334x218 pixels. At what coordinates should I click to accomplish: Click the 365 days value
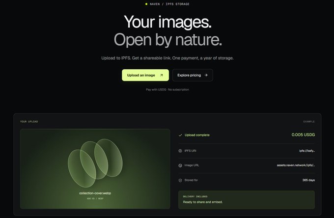tap(308, 180)
